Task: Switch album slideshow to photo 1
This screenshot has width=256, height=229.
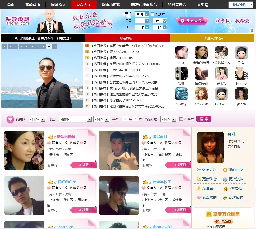Action: coord(4,47)
